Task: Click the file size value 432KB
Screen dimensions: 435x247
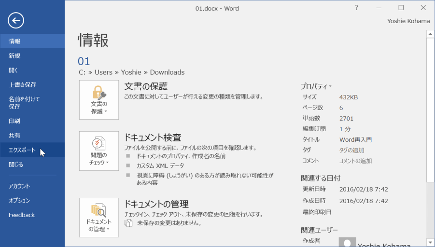Action: (x=349, y=97)
